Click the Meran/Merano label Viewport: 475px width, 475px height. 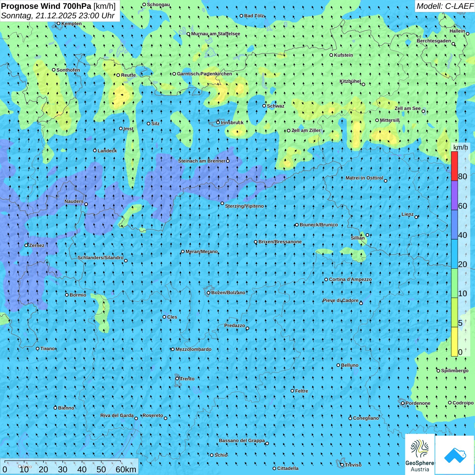(202, 251)
